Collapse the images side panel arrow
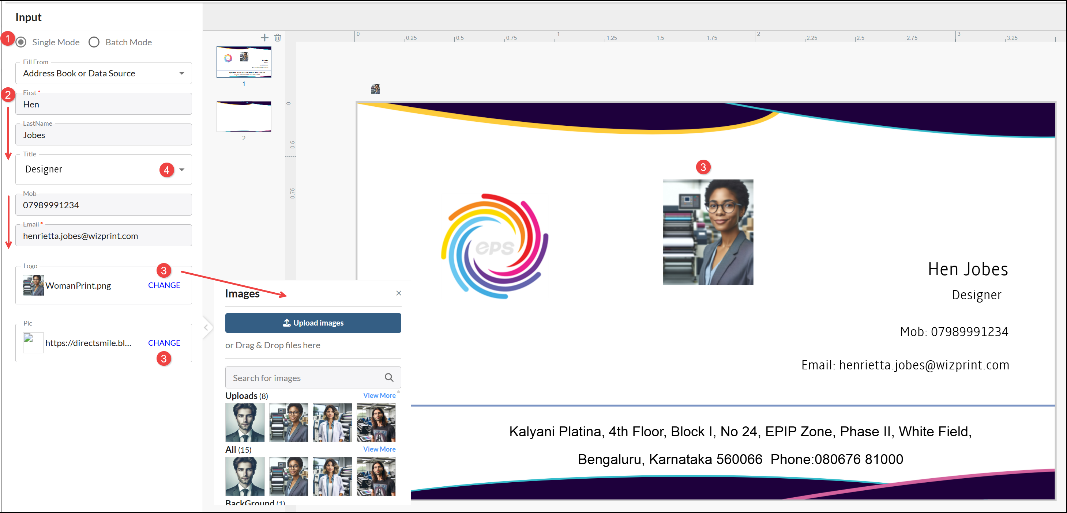Image resolution: width=1067 pixels, height=513 pixels. [206, 328]
